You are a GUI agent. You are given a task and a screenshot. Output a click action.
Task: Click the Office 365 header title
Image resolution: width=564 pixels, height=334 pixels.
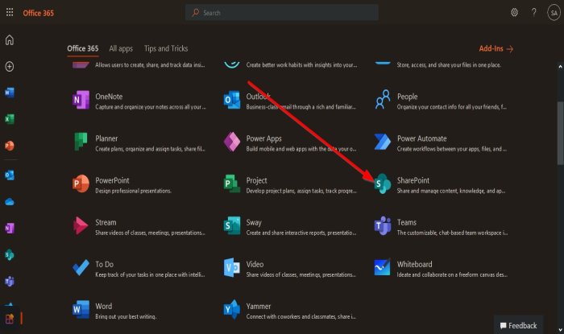(39, 14)
